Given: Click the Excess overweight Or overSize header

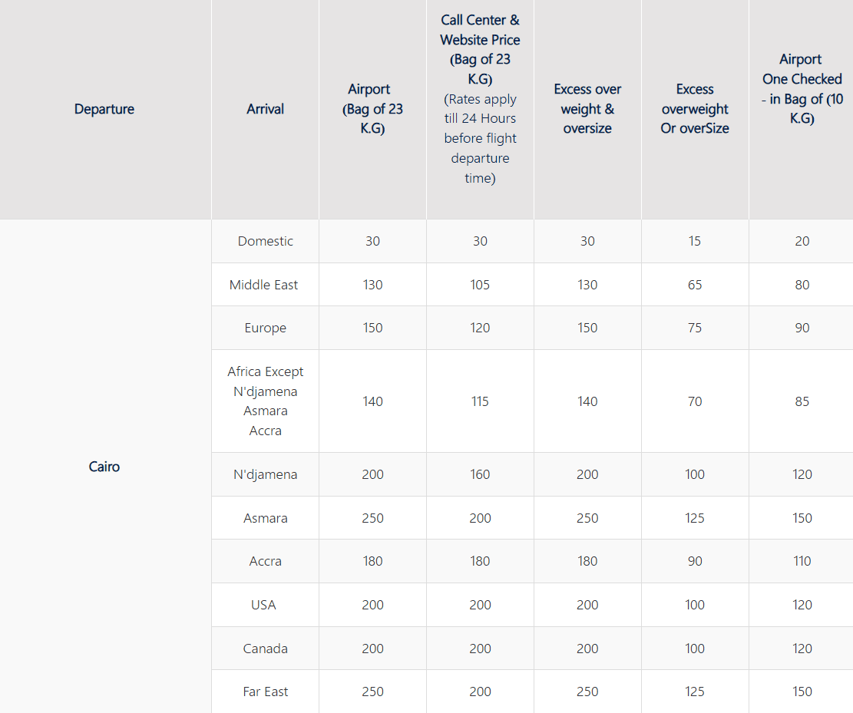Looking at the screenshot, I should [695, 109].
